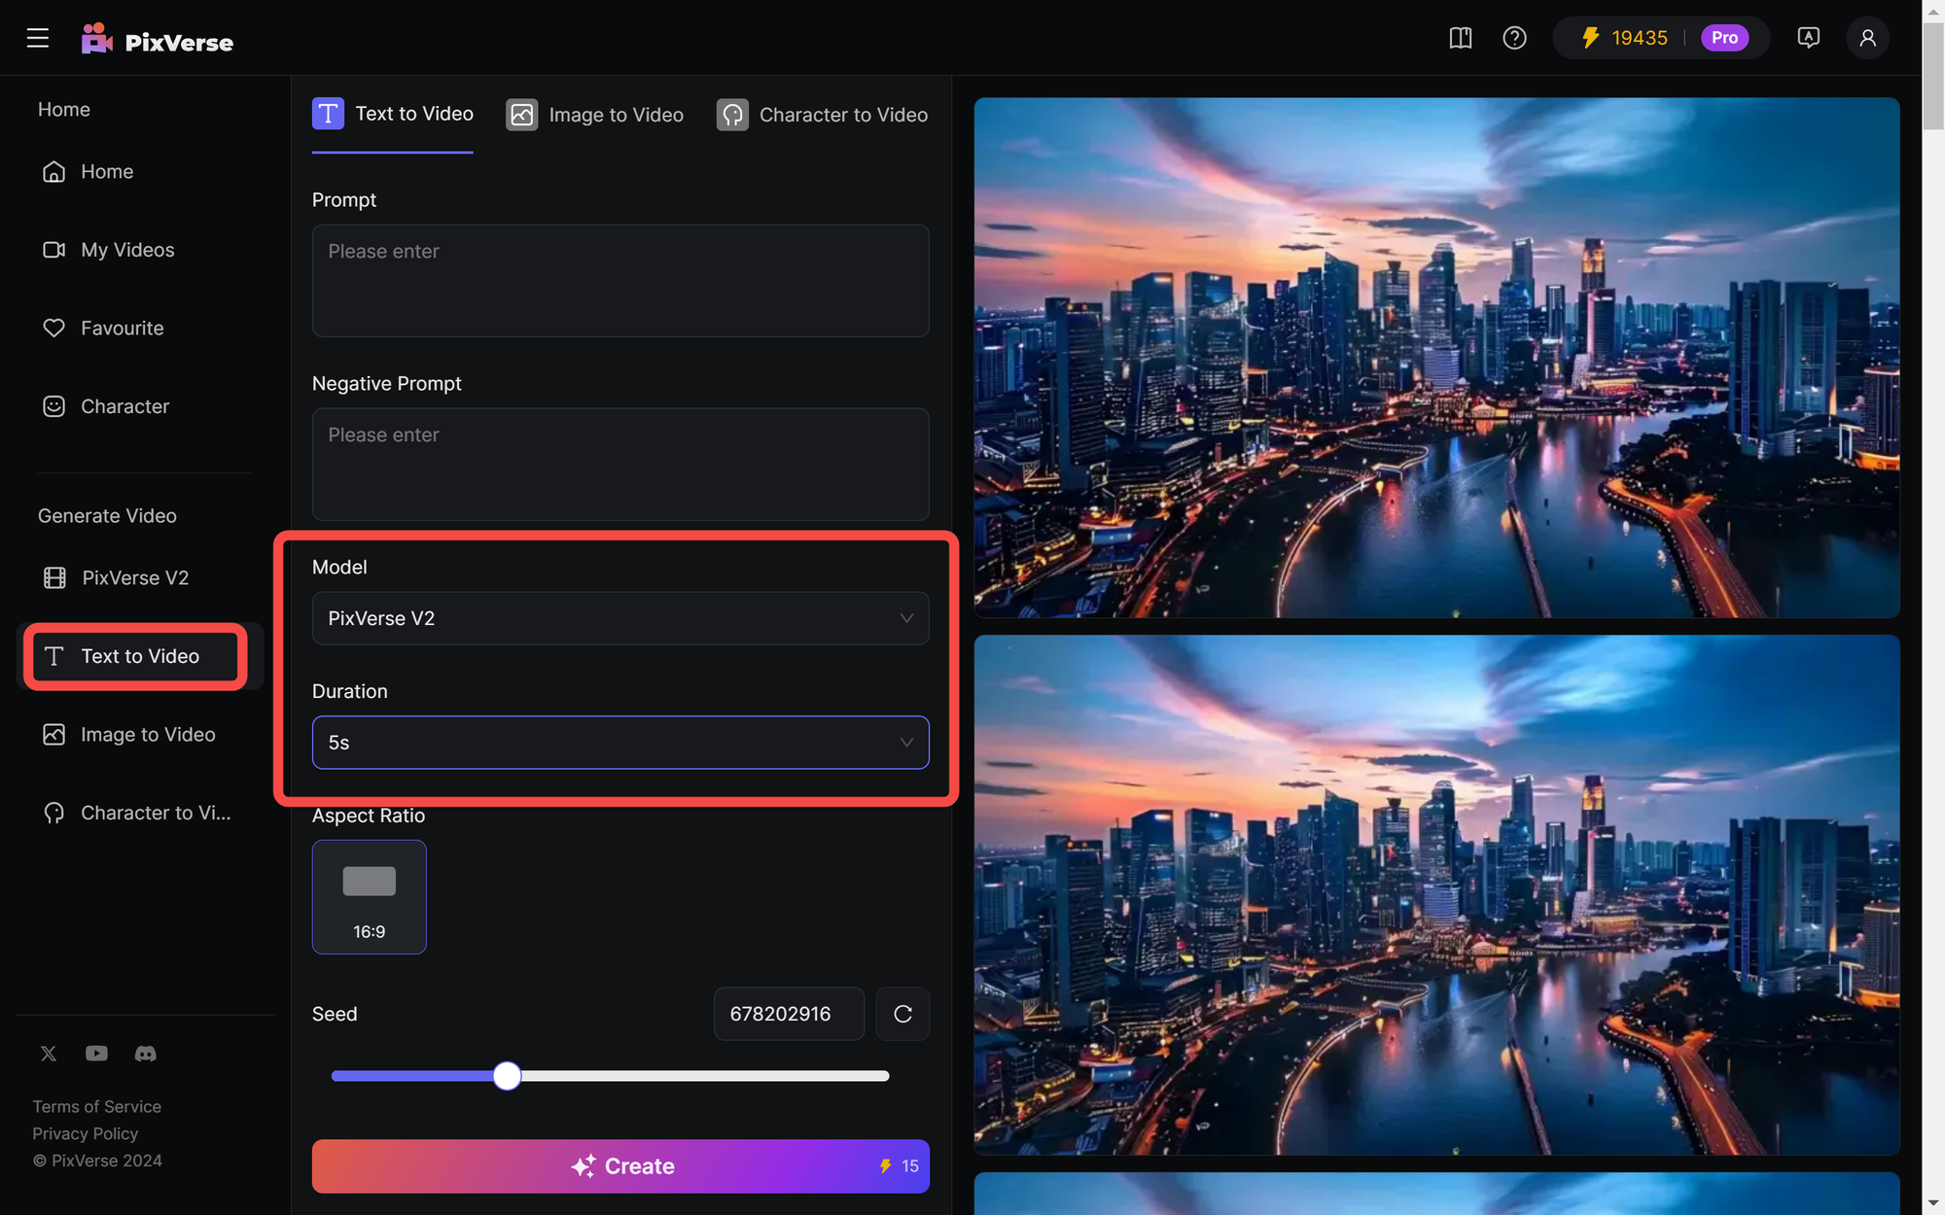Click the seed slider handle

pyautogui.click(x=507, y=1076)
